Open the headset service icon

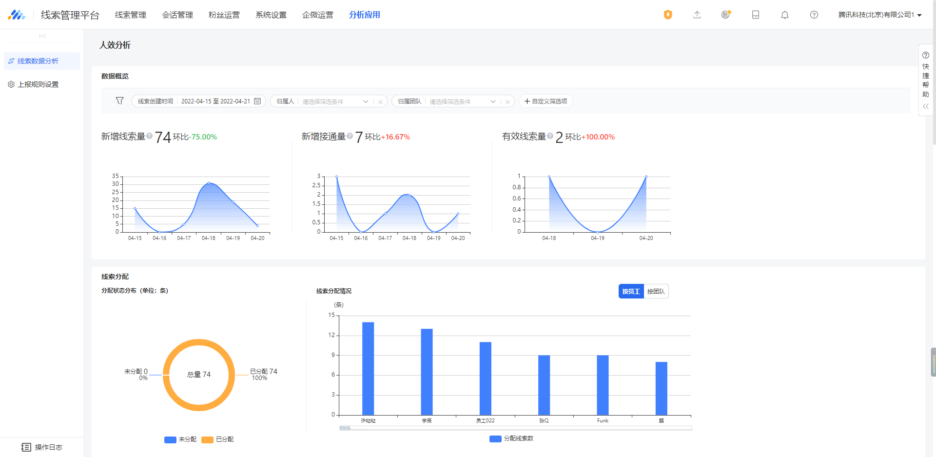pyautogui.click(x=726, y=15)
